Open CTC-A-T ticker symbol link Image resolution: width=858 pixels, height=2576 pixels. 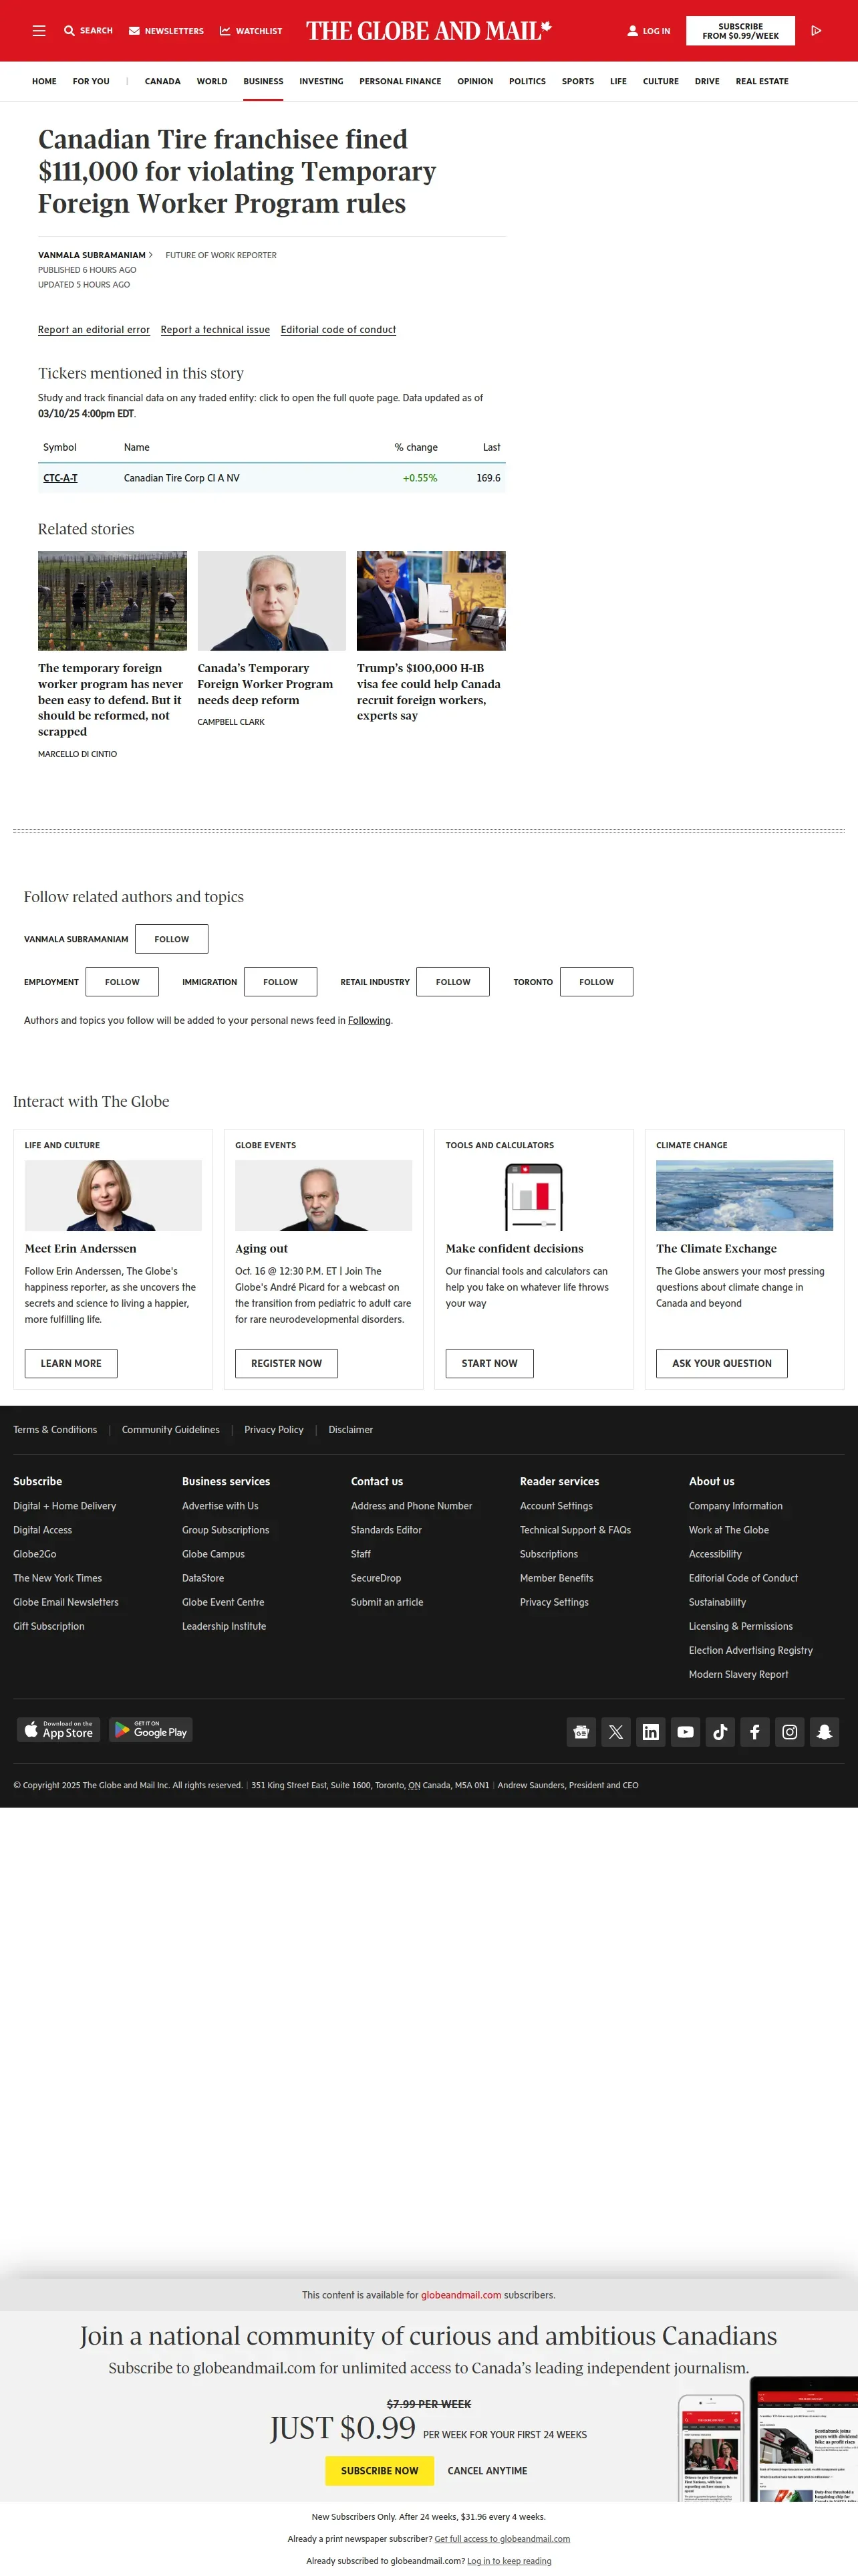[60, 478]
